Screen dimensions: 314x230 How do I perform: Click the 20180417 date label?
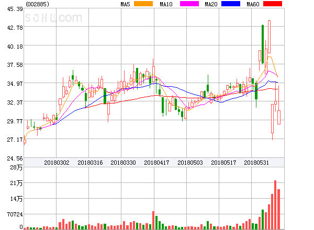(x=156, y=163)
